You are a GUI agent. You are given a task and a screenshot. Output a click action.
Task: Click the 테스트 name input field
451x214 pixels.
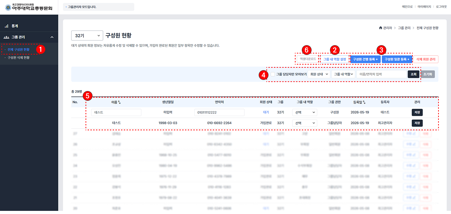[116, 113]
